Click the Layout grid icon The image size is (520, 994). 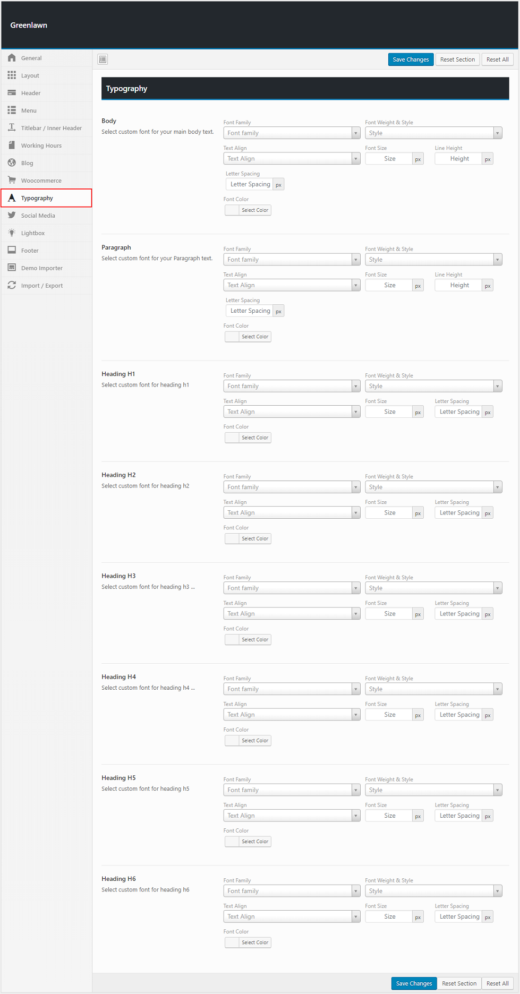(x=12, y=75)
